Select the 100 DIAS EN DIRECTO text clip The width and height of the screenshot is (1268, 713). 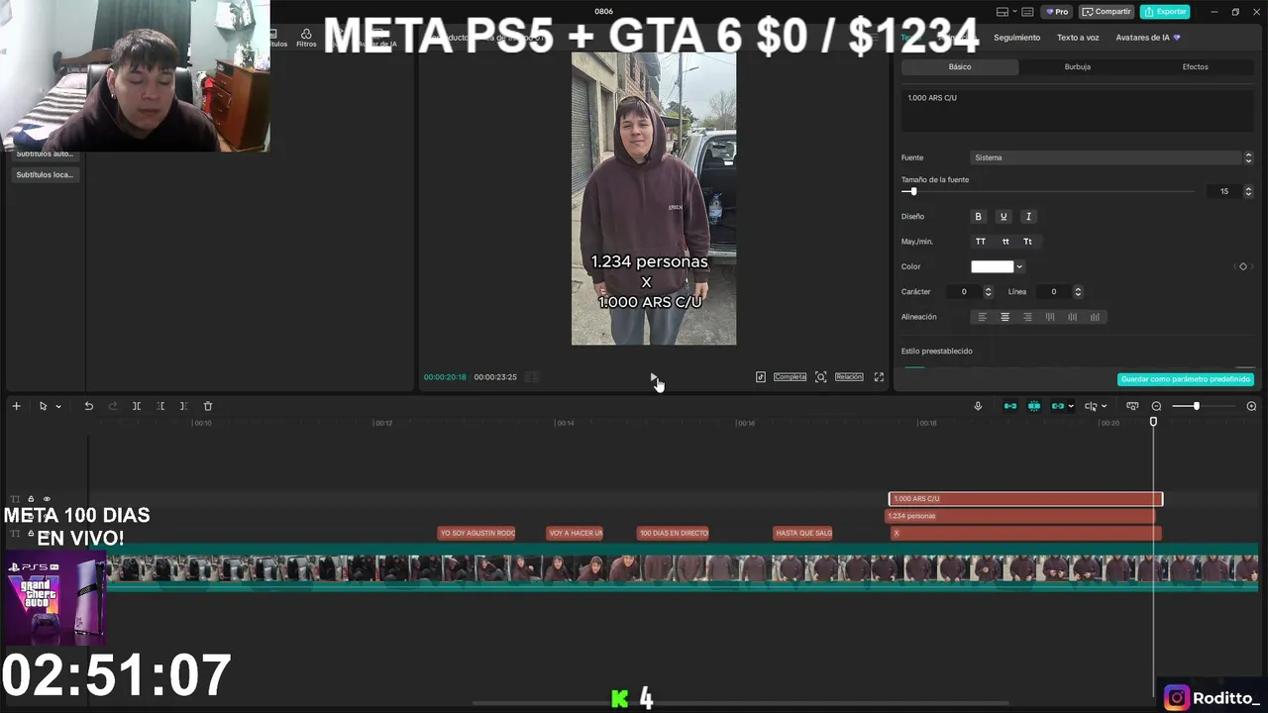(x=673, y=533)
